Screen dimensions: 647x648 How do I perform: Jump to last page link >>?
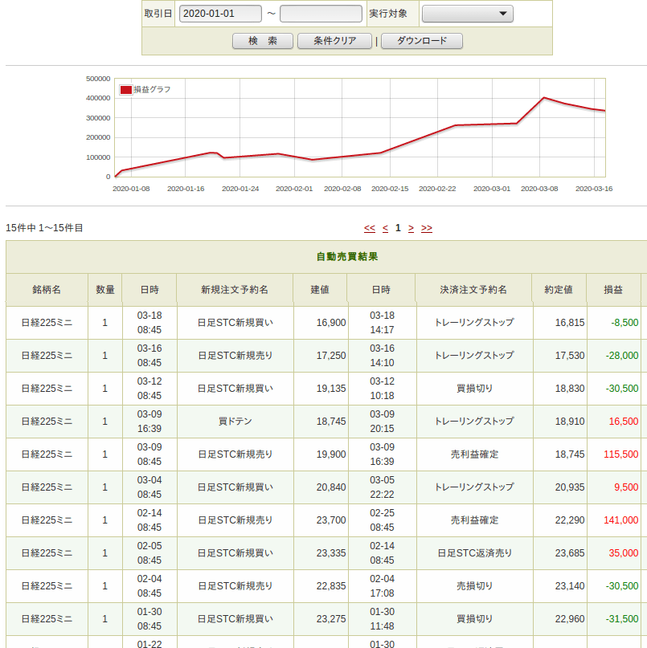pos(427,228)
